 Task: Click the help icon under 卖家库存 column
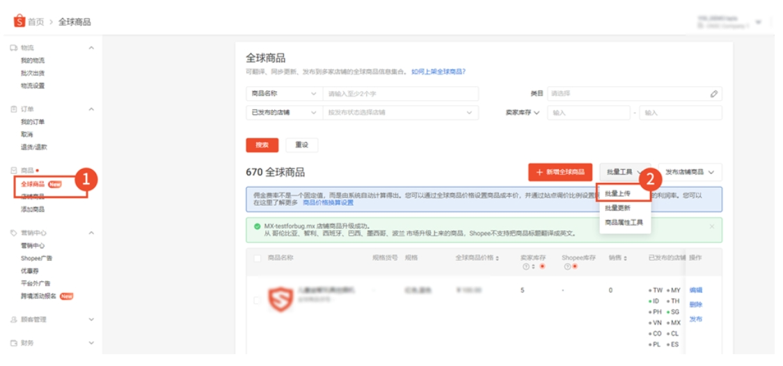[524, 266]
